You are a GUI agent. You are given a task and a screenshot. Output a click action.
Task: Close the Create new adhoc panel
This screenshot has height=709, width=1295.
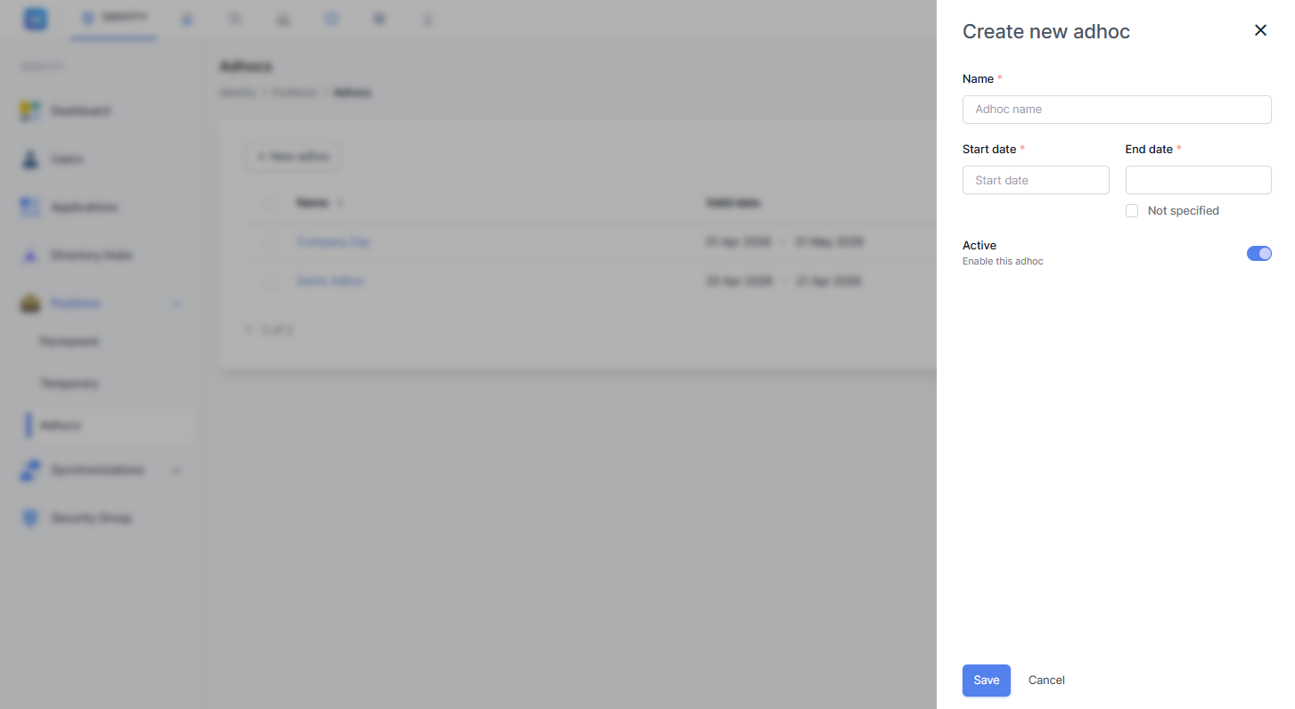pyautogui.click(x=1260, y=30)
